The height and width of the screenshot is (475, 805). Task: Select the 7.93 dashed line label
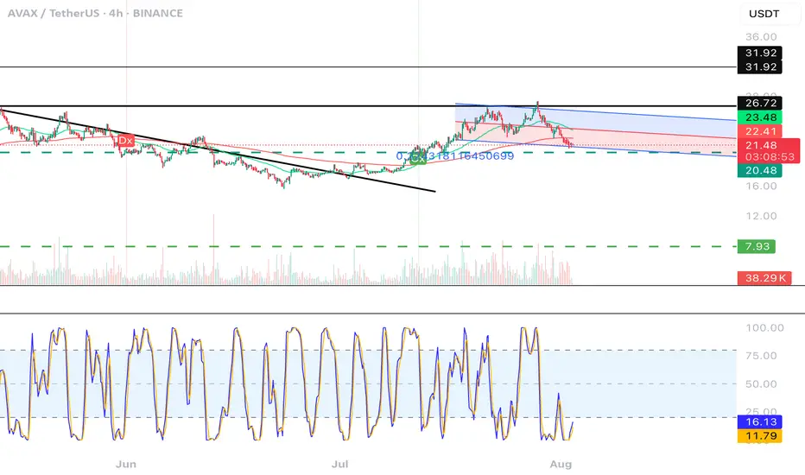(757, 246)
